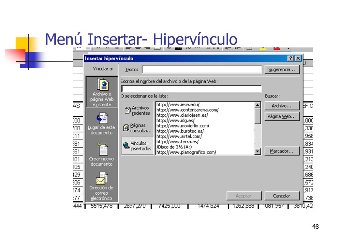Focus the Texto input field
The height and width of the screenshot is (234, 339).
point(201,70)
